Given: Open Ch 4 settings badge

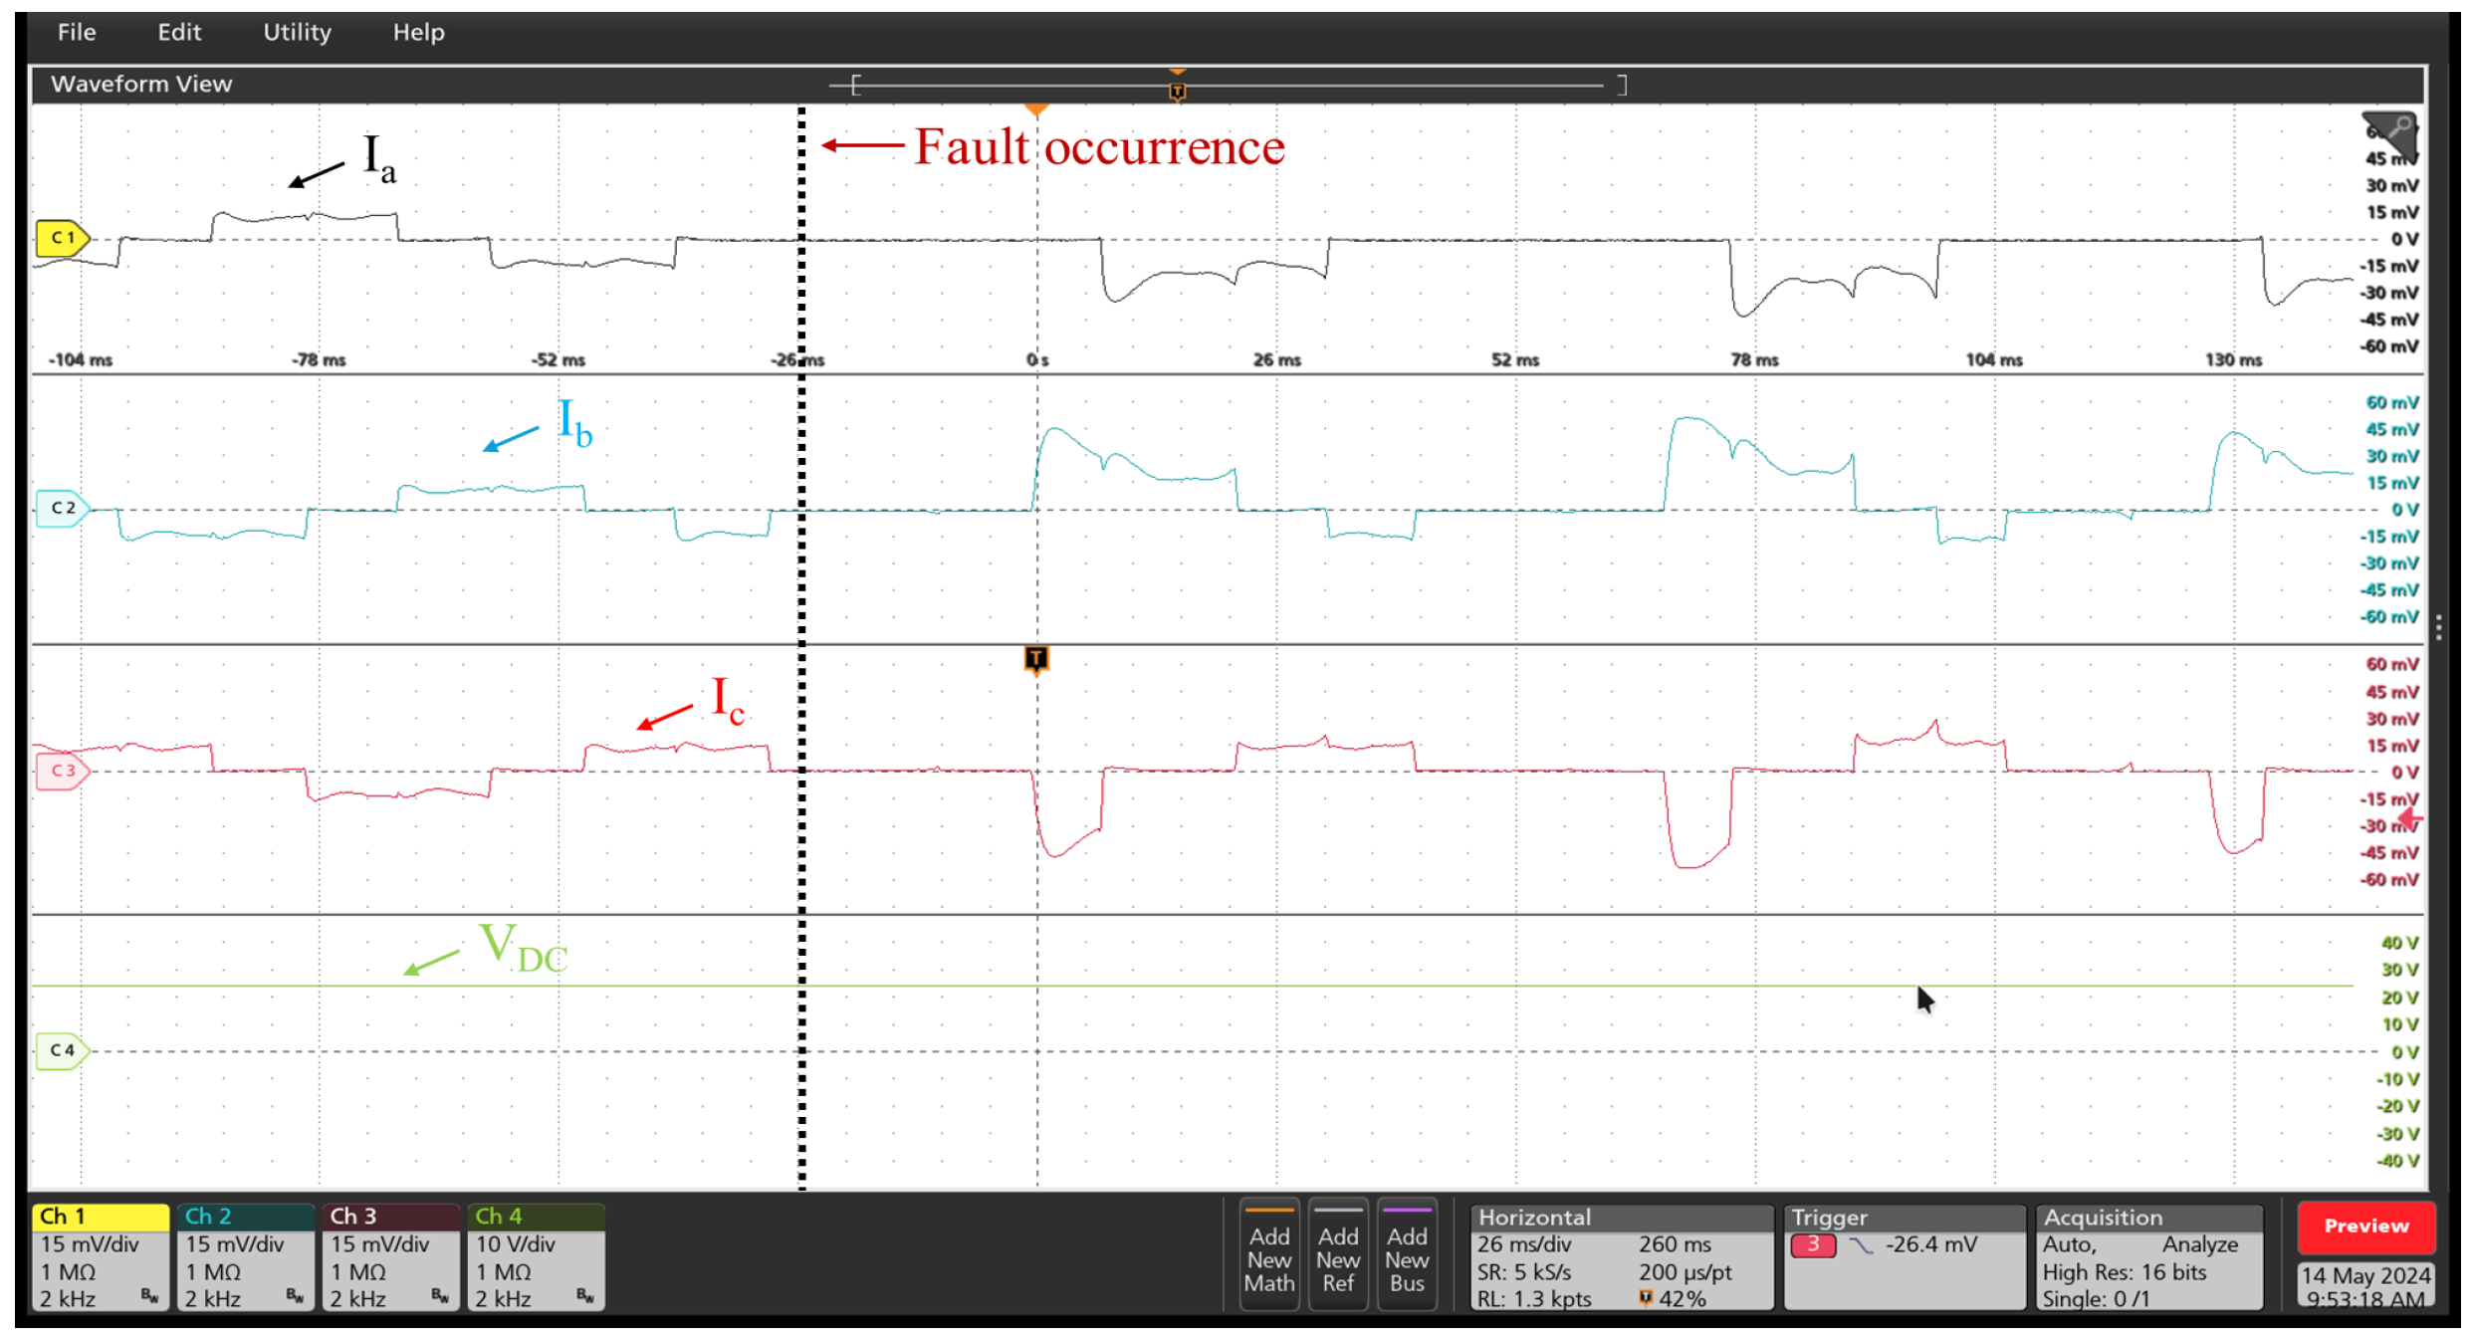Looking at the screenshot, I should (x=536, y=1257).
